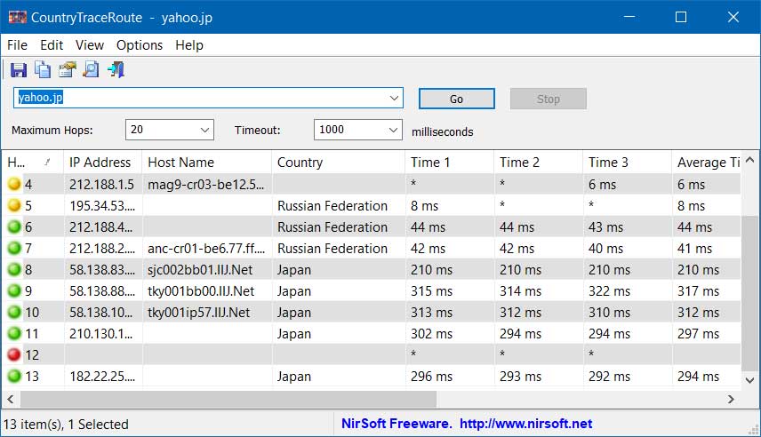This screenshot has height=437, width=761.
Task: Click host name anc-cr01-be6.77.ff...
Action: [206, 249]
